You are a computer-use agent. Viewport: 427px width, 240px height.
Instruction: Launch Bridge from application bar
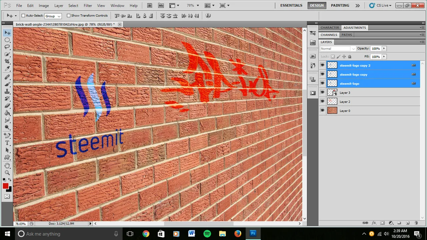pos(150,6)
